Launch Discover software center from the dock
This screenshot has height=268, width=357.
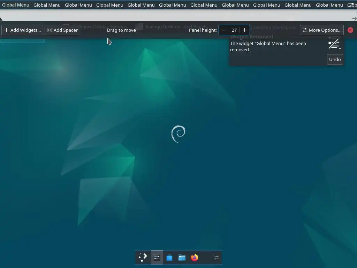pos(169,258)
